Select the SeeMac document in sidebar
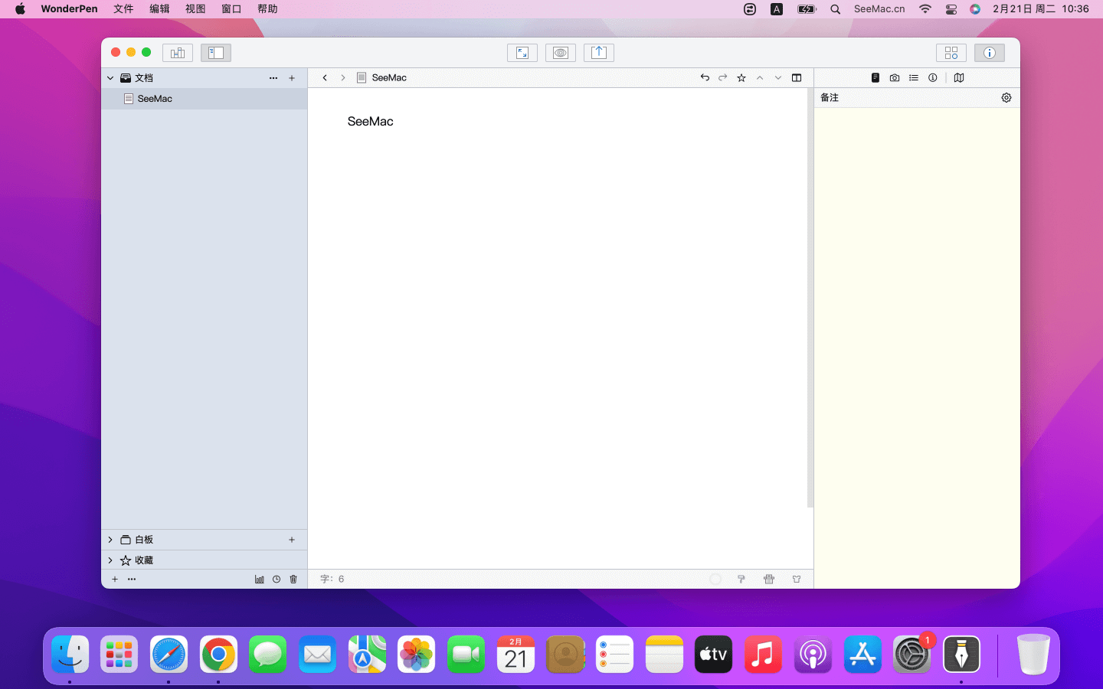Image resolution: width=1103 pixels, height=689 pixels. pyautogui.click(x=155, y=99)
